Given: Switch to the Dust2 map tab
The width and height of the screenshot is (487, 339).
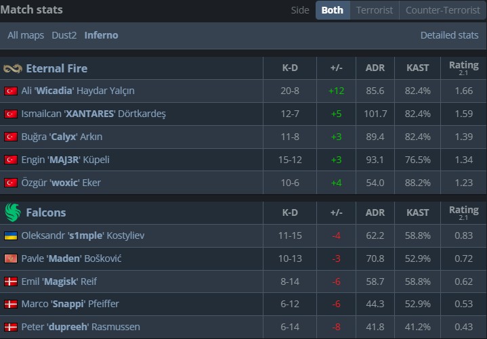Looking at the screenshot, I should pyautogui.click(x=64, y=35).
